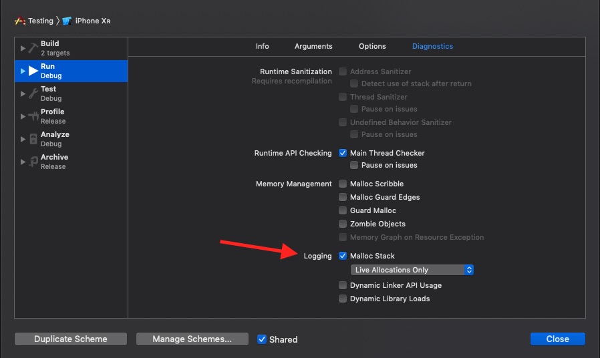Enable Malloc Guard Edges option
Image resolution: width=600 pixels, height=358 pixels.
(343, 197)
